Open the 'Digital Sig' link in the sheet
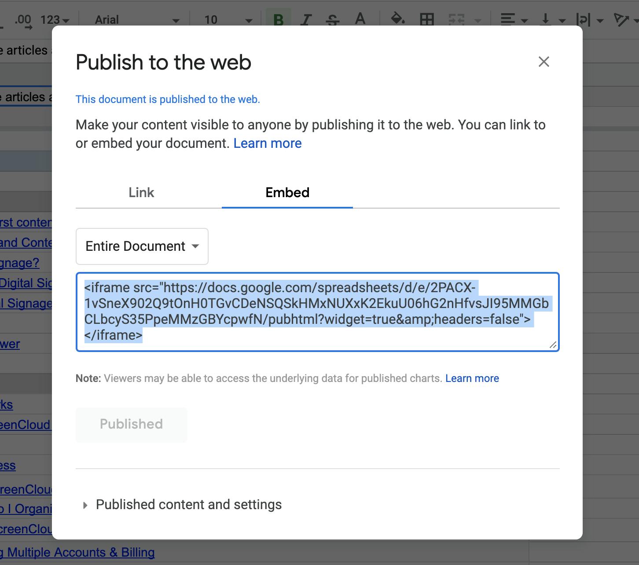This screenshot has width=639, height=565. point(26,283)
